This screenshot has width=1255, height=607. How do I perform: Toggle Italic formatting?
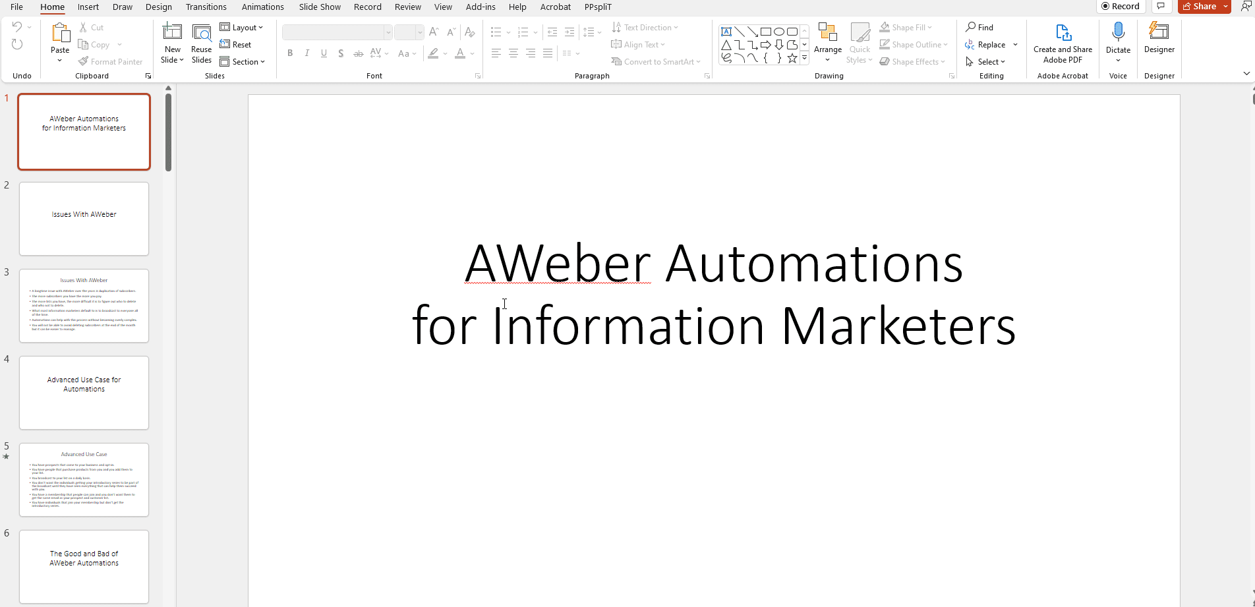tap(306, 53)
